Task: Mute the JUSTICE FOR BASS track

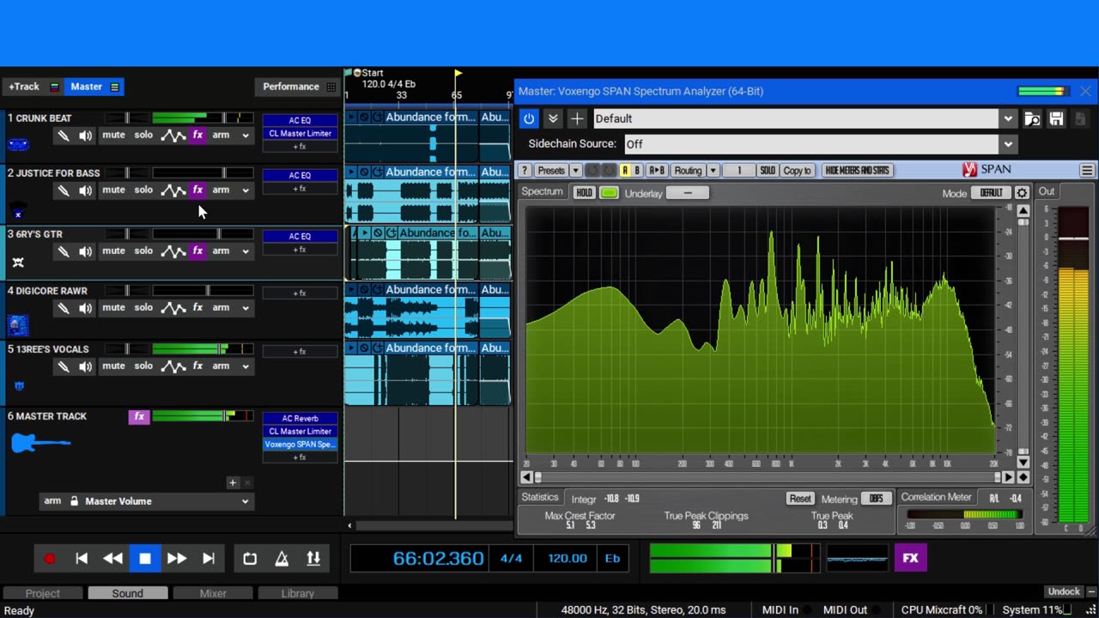Action: pyautogui.click(x=113, y=190)
